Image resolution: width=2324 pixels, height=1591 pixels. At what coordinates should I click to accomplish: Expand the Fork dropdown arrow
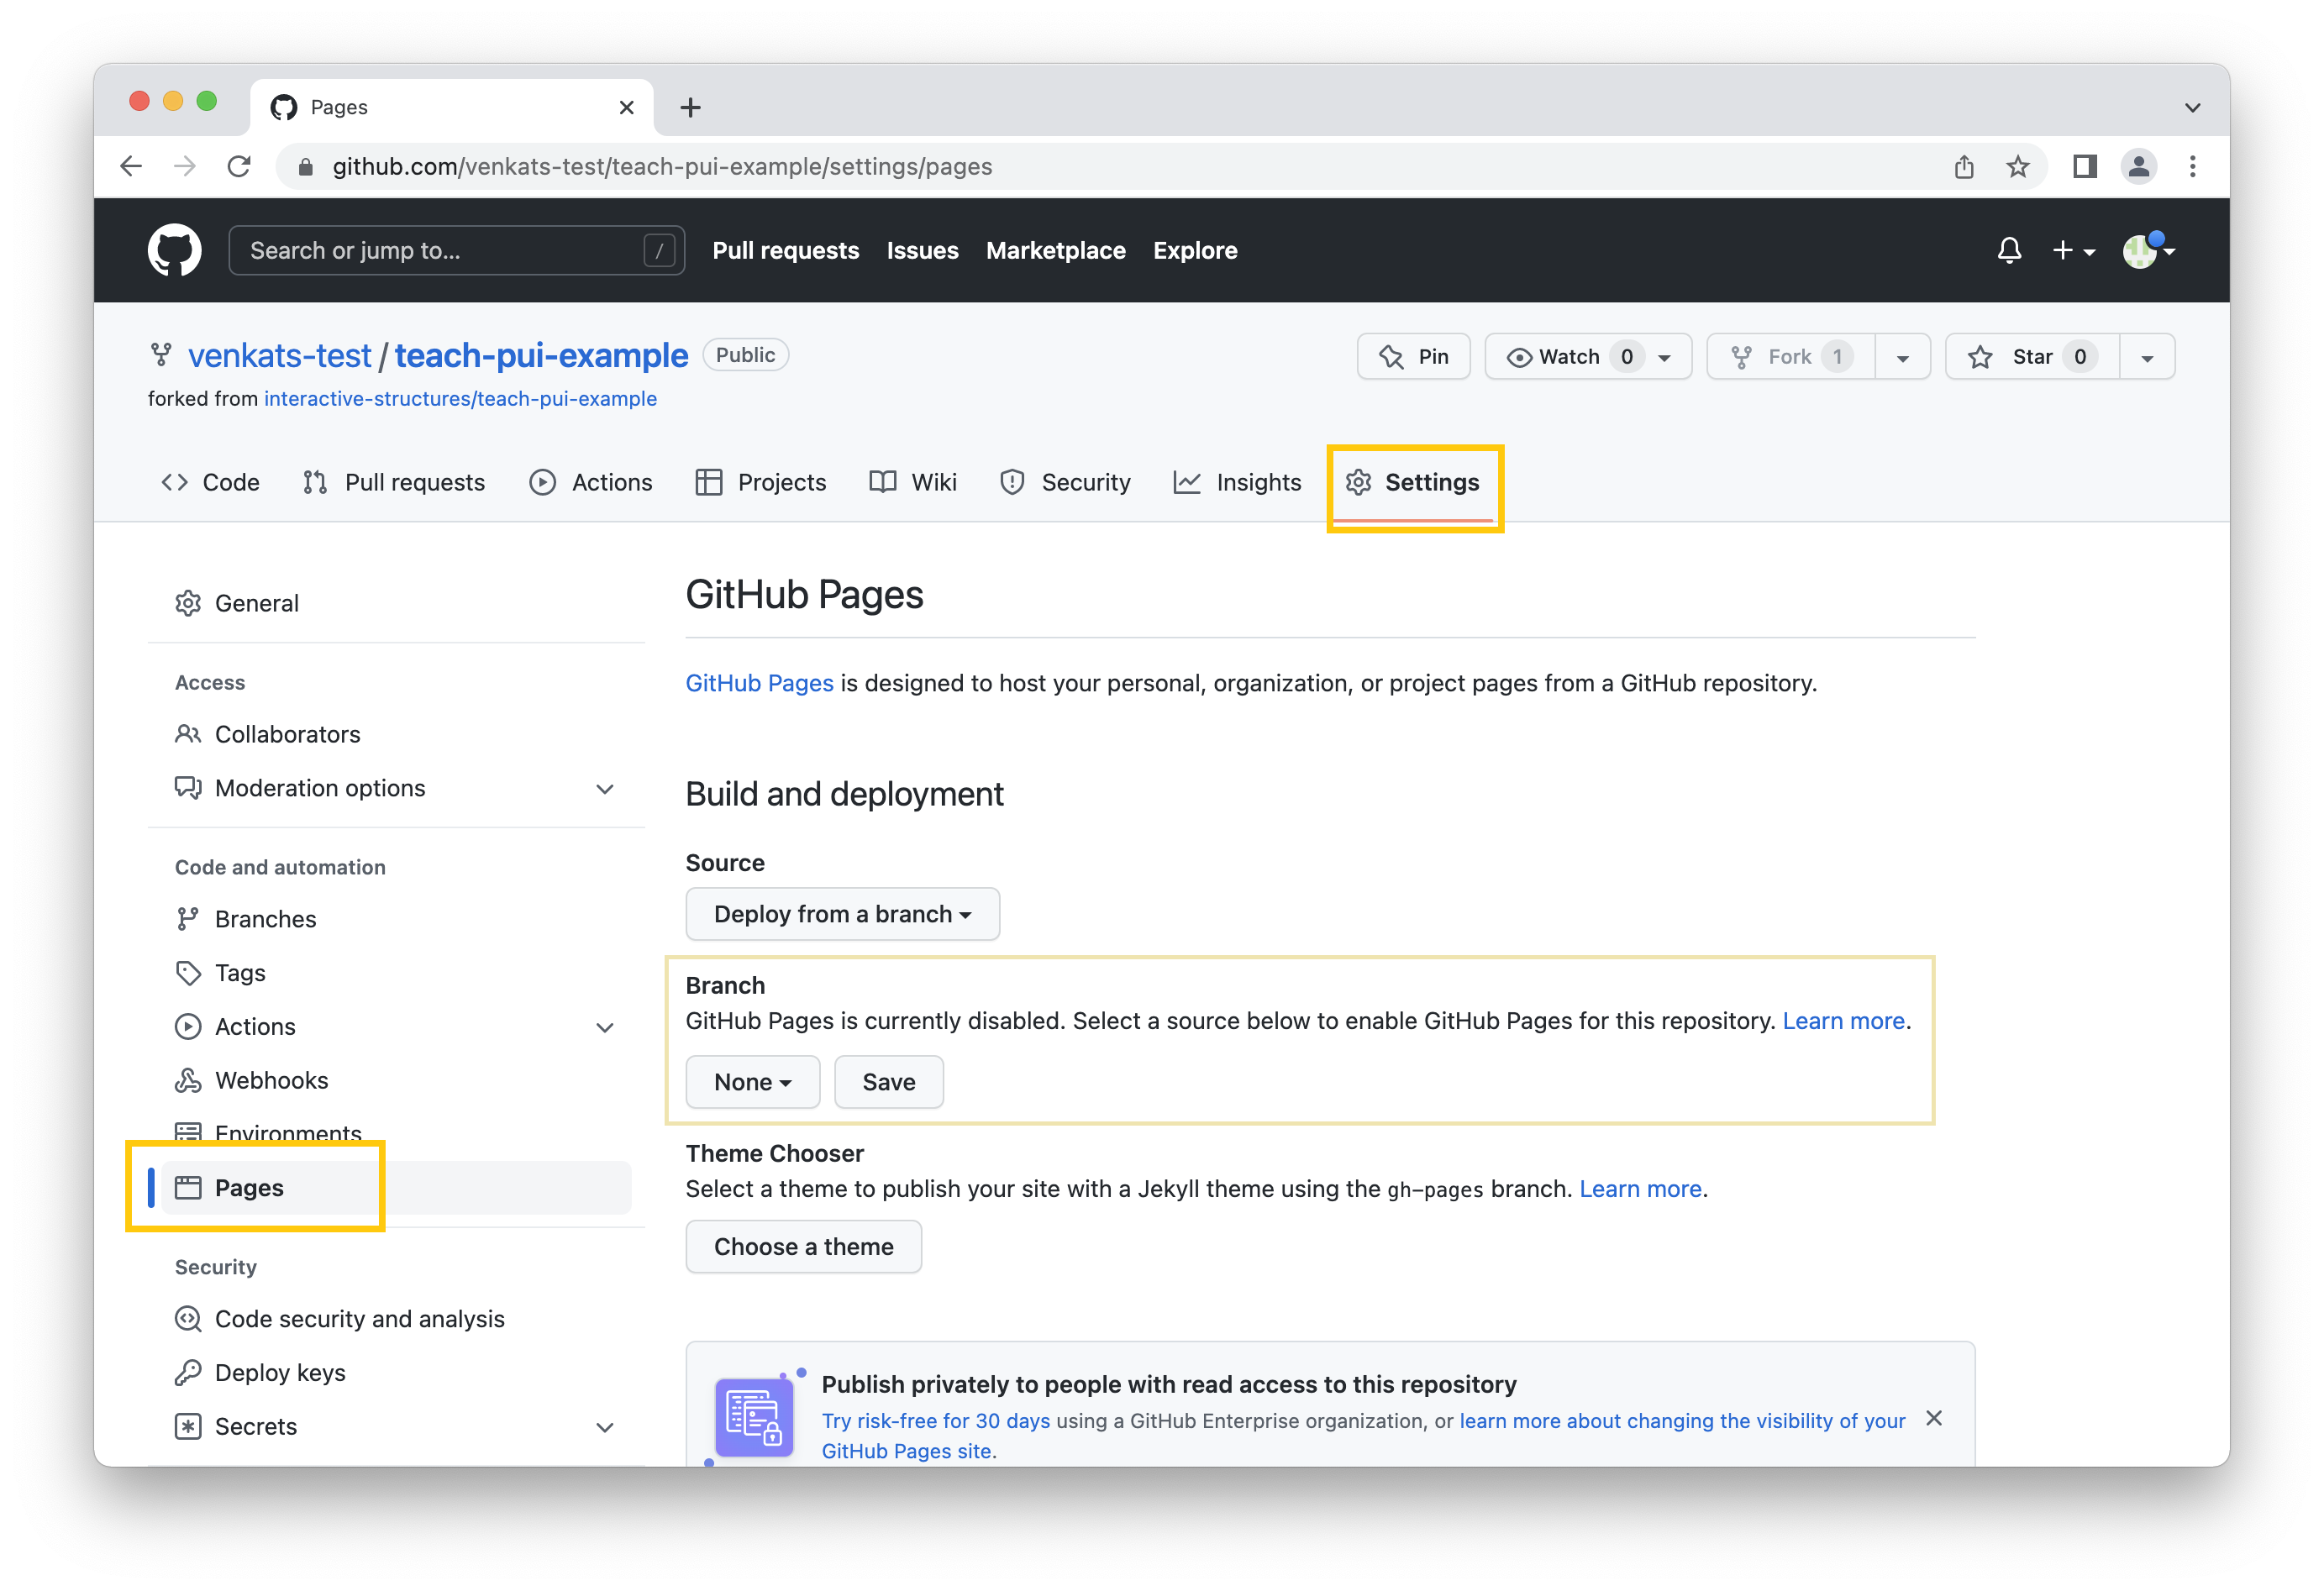coord(1902,357)
